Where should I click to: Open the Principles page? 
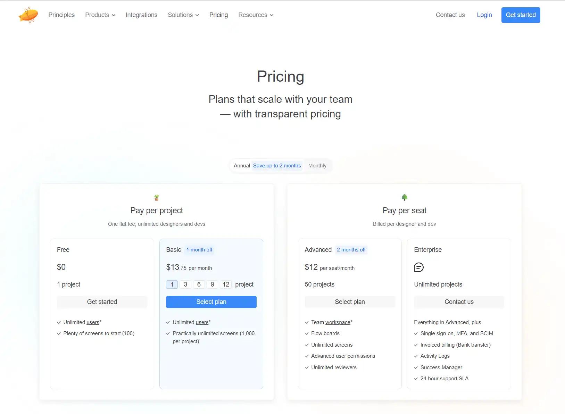point(61,15)
